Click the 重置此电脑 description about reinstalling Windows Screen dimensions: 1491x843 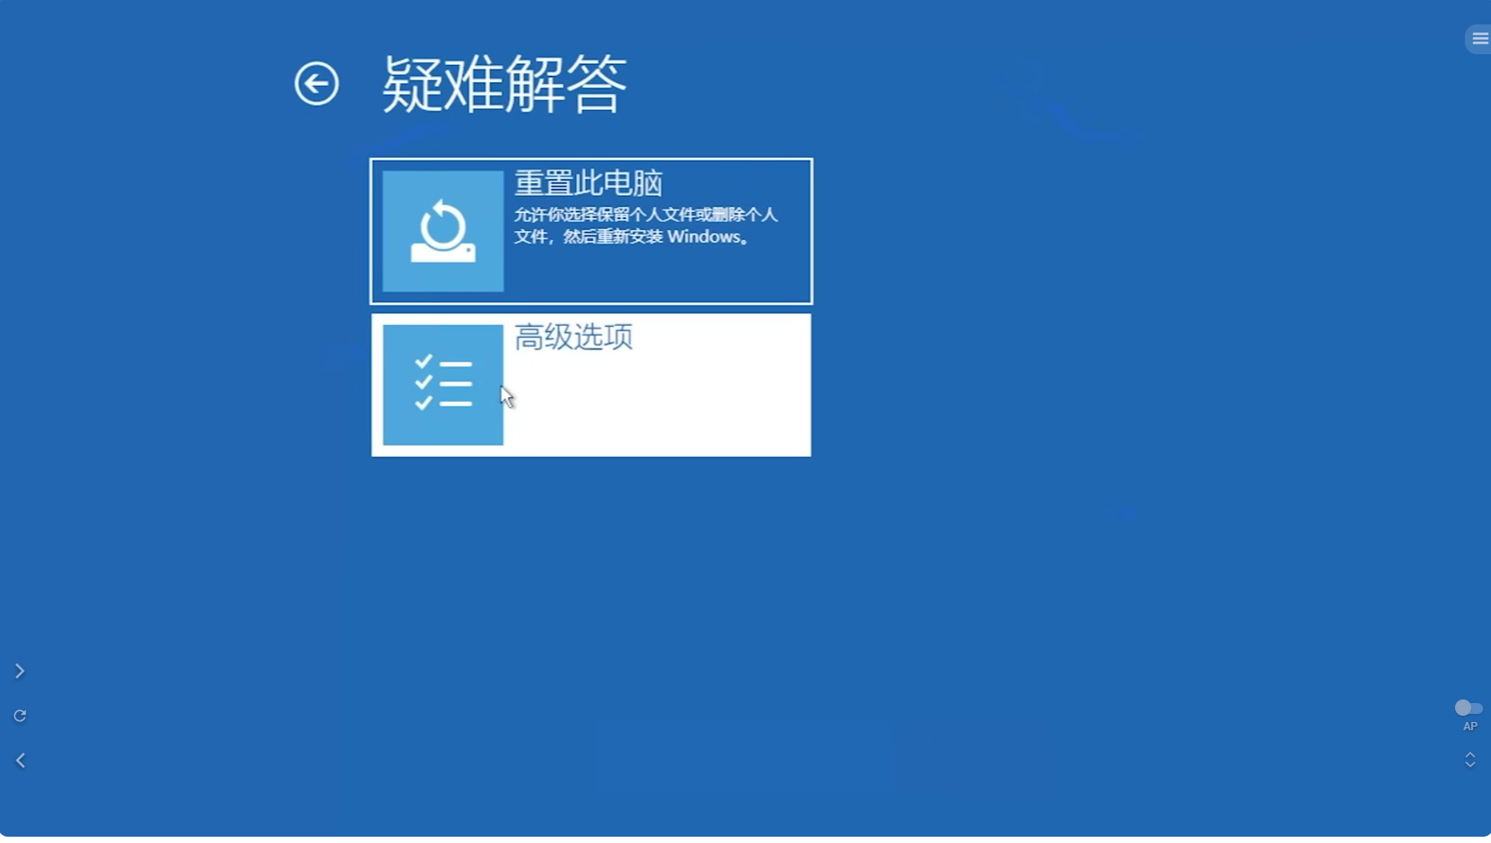pyautogui.click(x=644, y=226)
